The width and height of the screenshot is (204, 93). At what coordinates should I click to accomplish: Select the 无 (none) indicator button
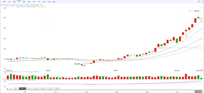(16, 89)
